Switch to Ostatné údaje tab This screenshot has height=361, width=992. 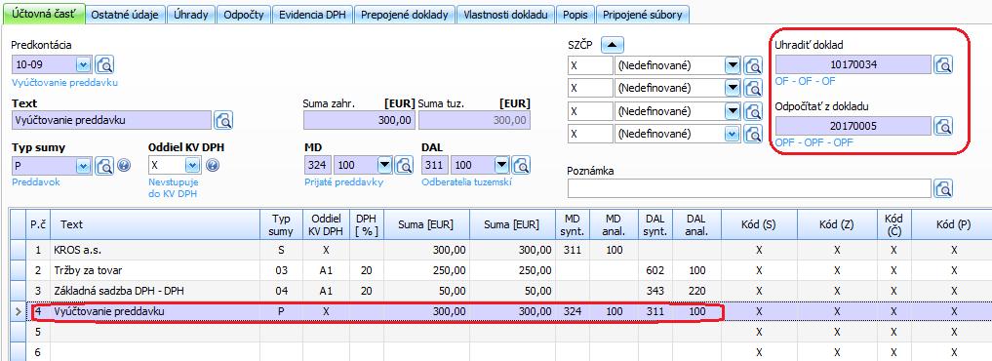(x=125, y=15)
